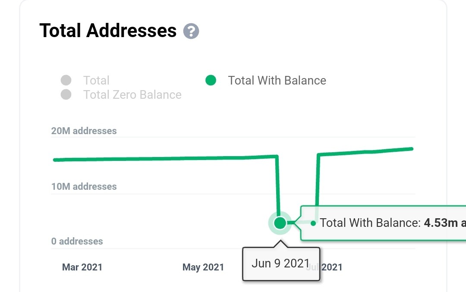Click the Total With Balance 4.53m tooltip
Image resolution: width=466 pixels, height=292 pixels.
click(x=383, y=223)
